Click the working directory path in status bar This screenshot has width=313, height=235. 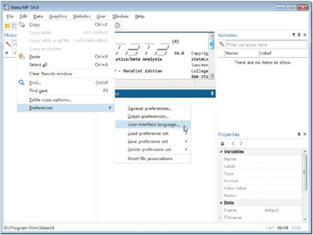tap(29, 228)
